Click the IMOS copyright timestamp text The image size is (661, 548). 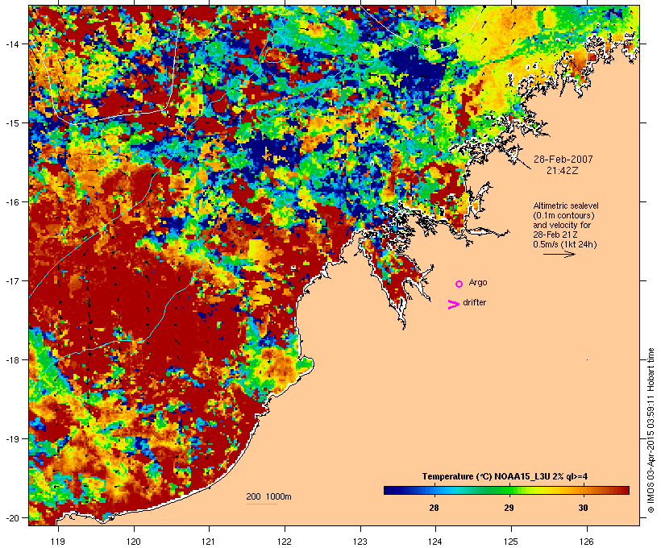[651, 430]
